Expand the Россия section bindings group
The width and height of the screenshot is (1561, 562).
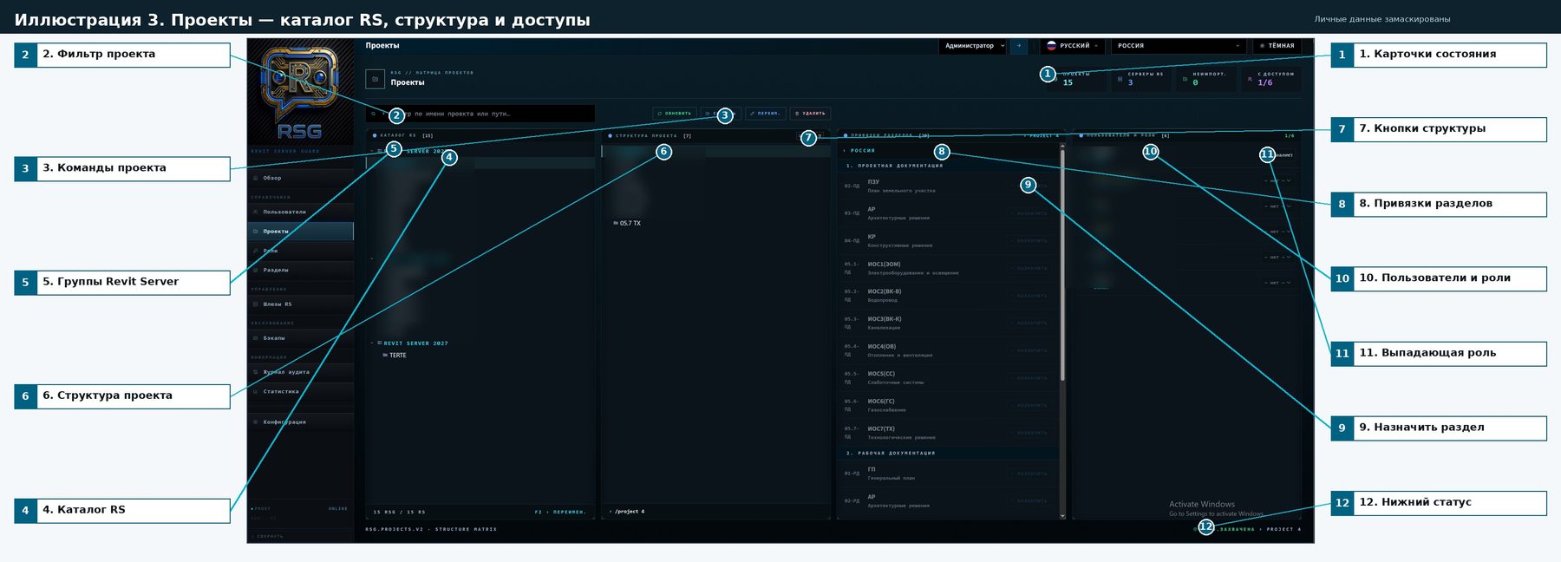point(845,151)
